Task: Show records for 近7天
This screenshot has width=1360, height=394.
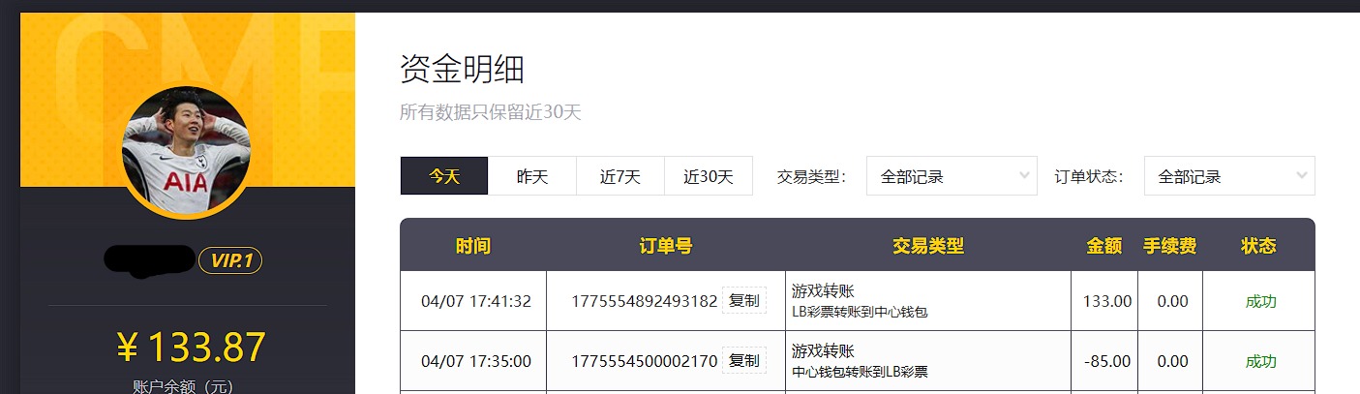Action: [620, 176]
